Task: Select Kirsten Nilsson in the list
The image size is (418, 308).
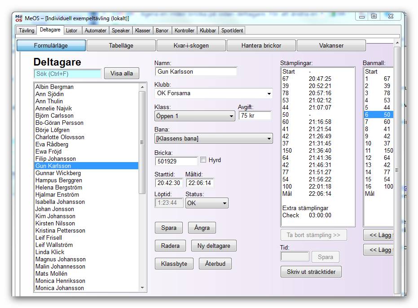Action: 86,224
